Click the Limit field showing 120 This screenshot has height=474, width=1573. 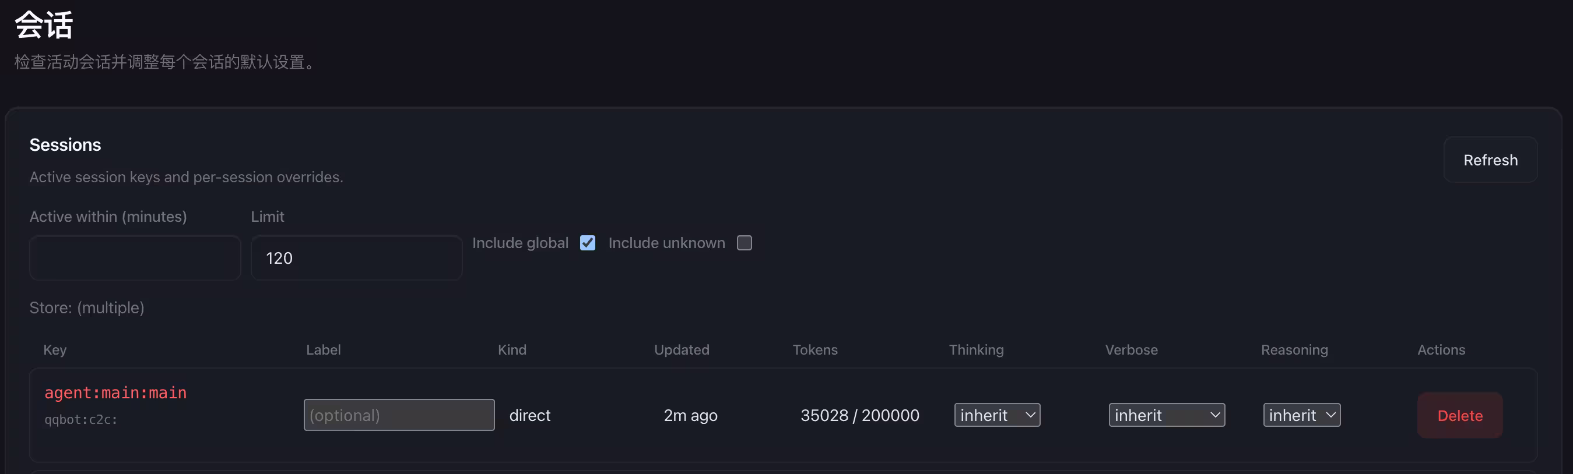point(356,258)
